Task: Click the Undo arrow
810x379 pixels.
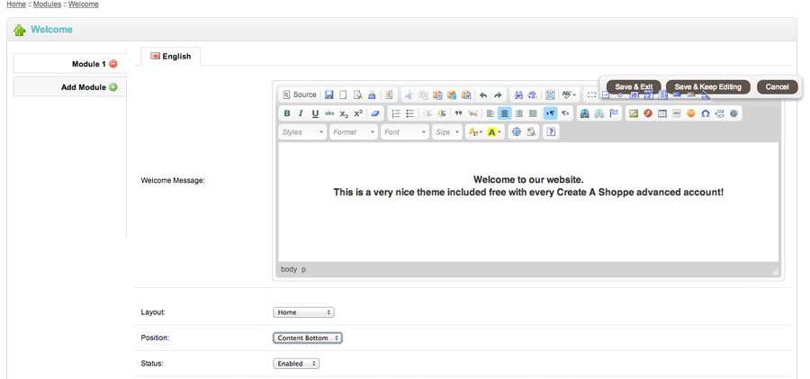Action: [x=483, y=95]
